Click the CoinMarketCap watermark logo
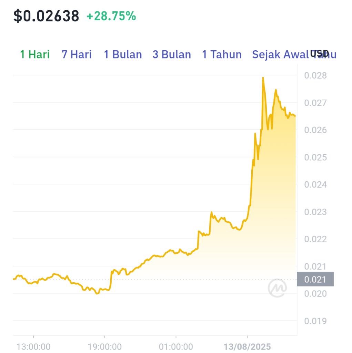352x353 pixels. pyautogui.click(x=277, y=288)
